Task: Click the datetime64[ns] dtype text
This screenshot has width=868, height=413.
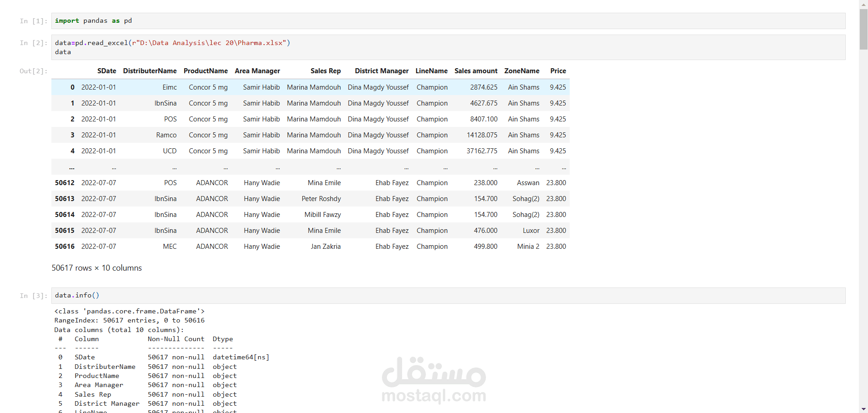Action: click(x=241, y=358)
